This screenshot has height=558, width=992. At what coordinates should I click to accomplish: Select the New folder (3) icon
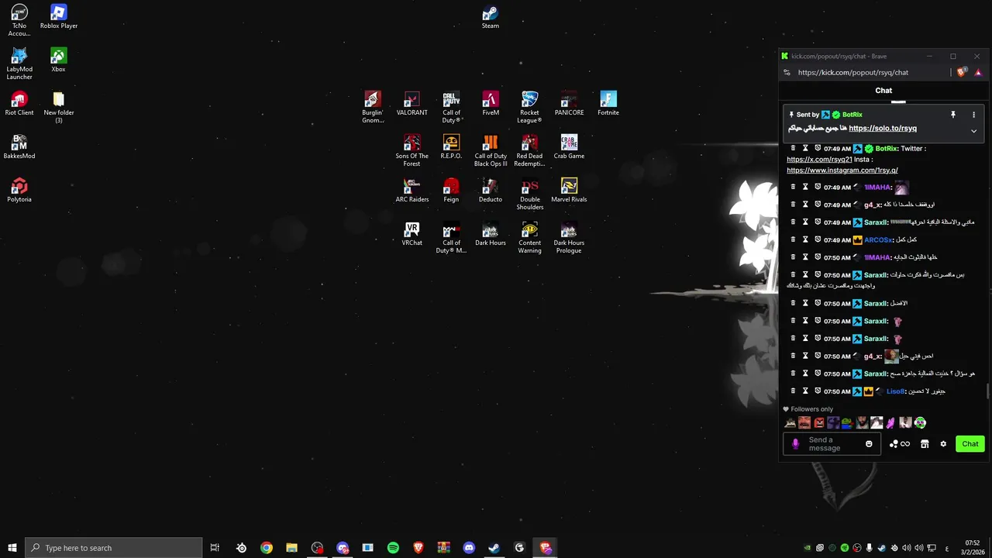point(59,108)
